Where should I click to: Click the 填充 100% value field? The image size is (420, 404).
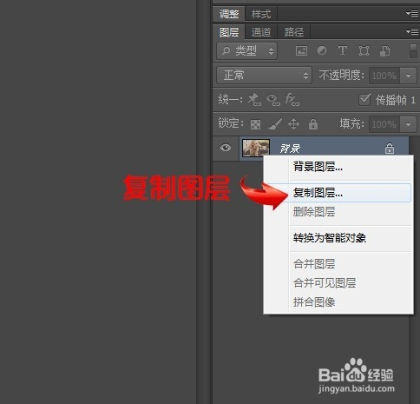384,124
